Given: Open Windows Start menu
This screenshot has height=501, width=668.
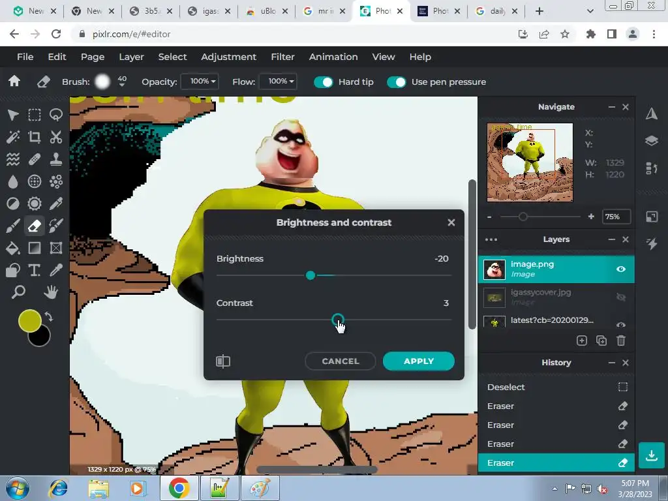Looking at the screenshot, I should [18, 488].
